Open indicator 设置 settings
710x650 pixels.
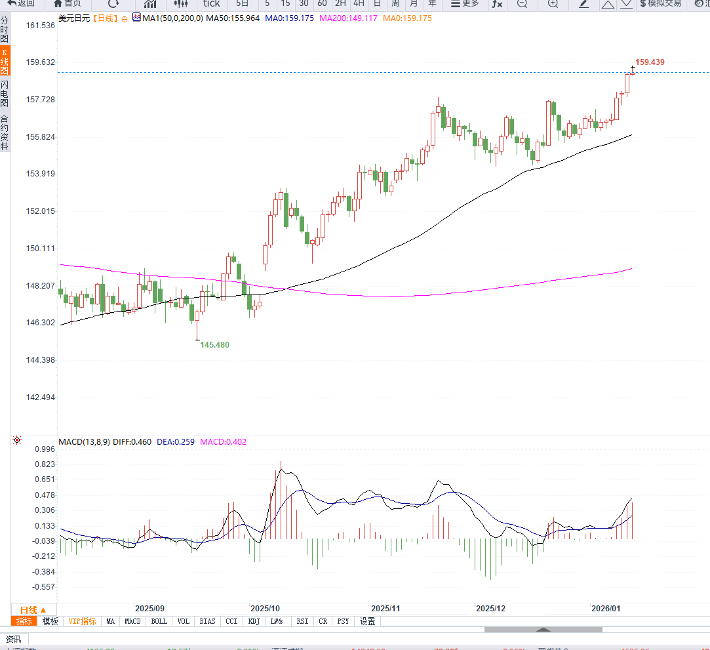pos(367,621)
